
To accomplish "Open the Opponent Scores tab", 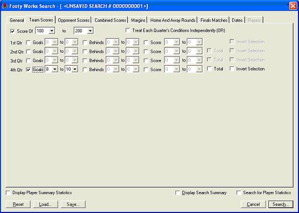I will 74,20.
